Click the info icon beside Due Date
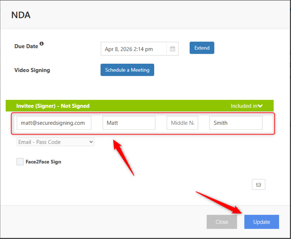Screen dimensions: 291x239 coord(42,44)
